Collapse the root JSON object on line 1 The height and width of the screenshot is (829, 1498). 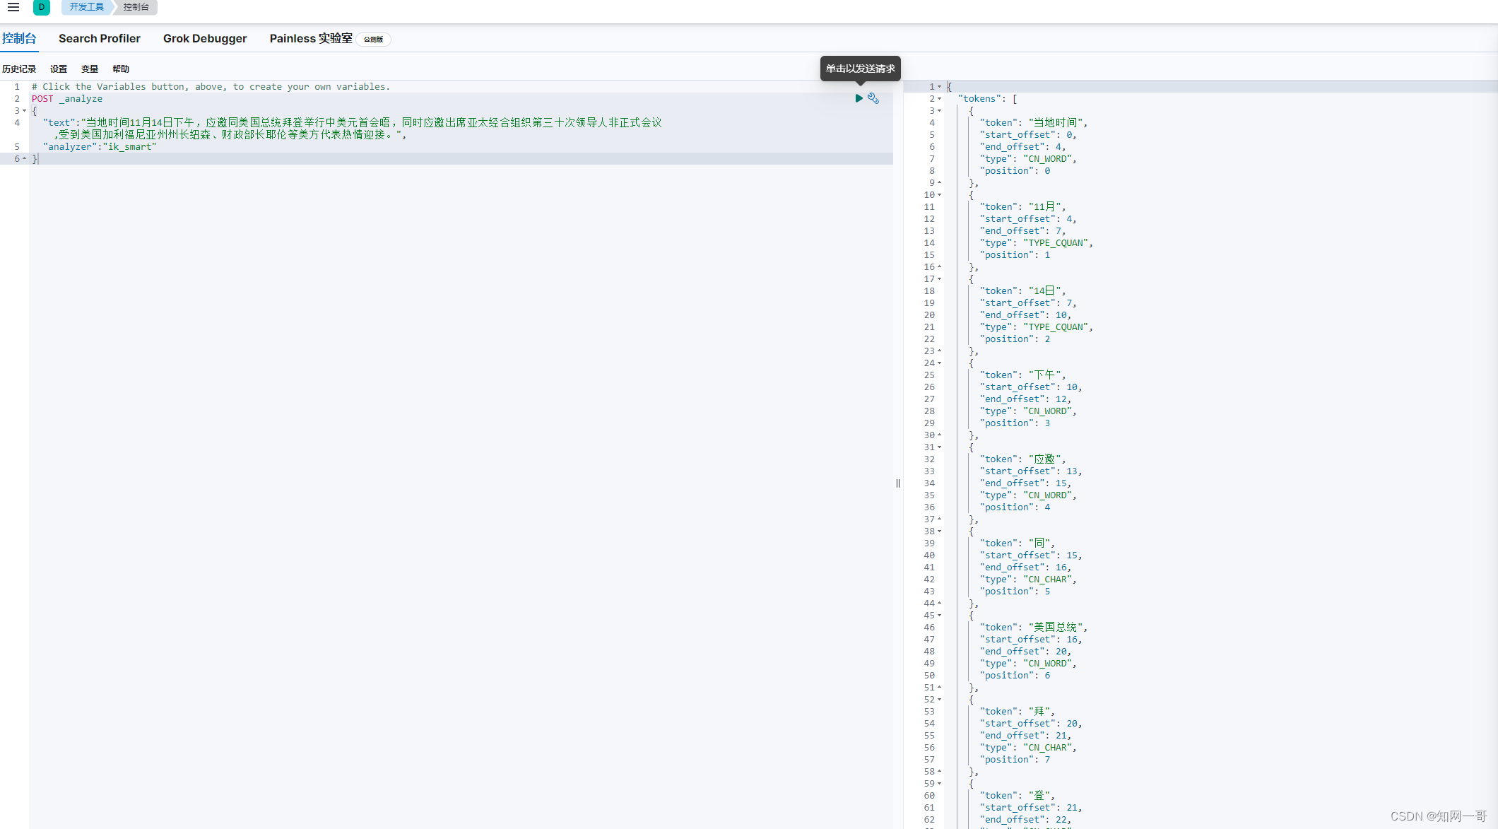940,86
